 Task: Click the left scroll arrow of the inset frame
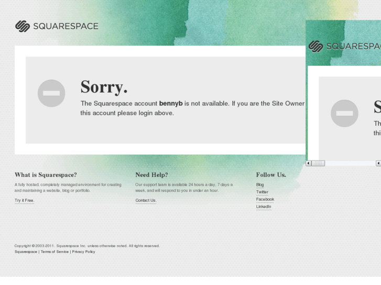[308, 163]
